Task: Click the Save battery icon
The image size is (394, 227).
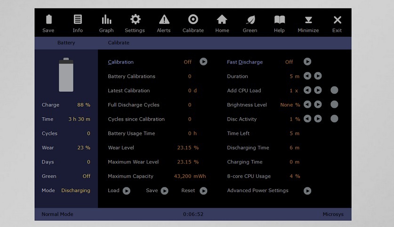Action: point(49,19)
